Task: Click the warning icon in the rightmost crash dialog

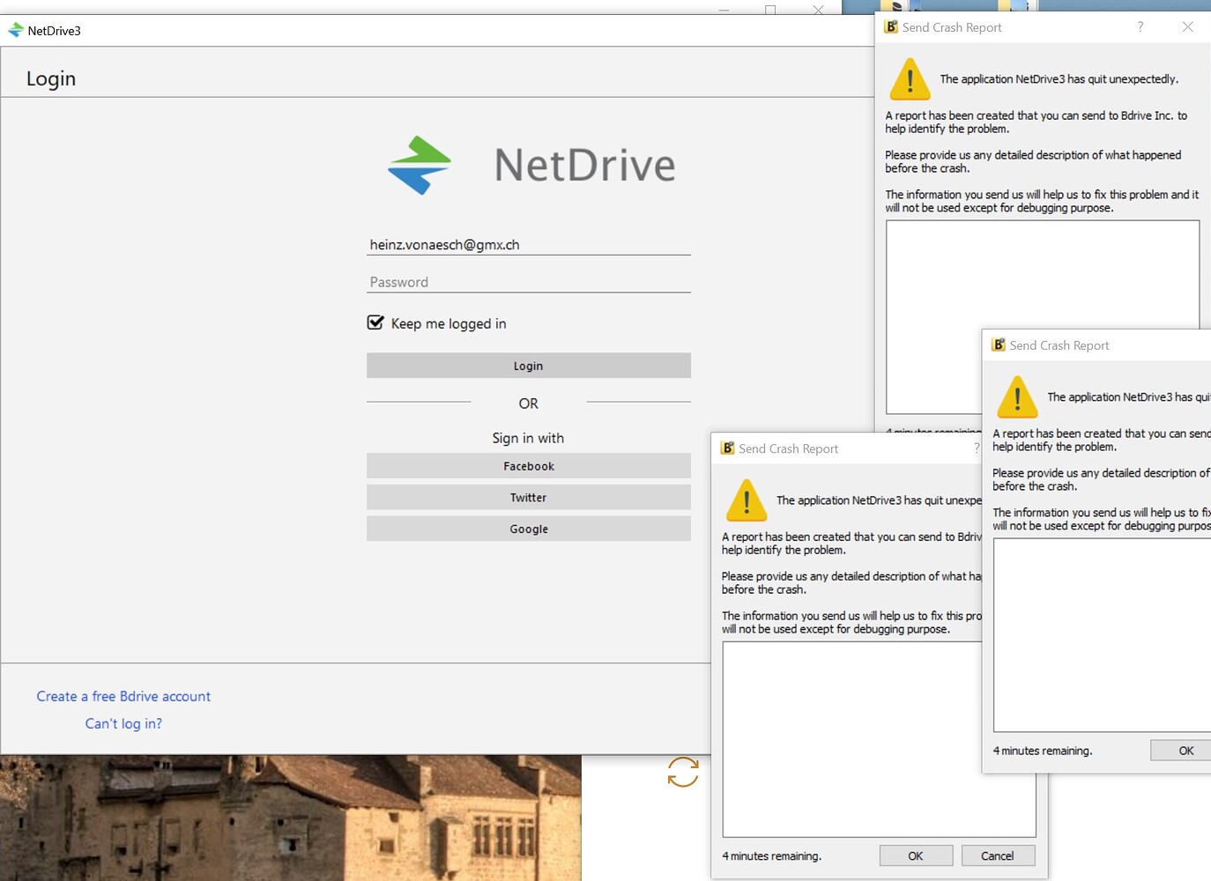Action: click(1017, 397)
